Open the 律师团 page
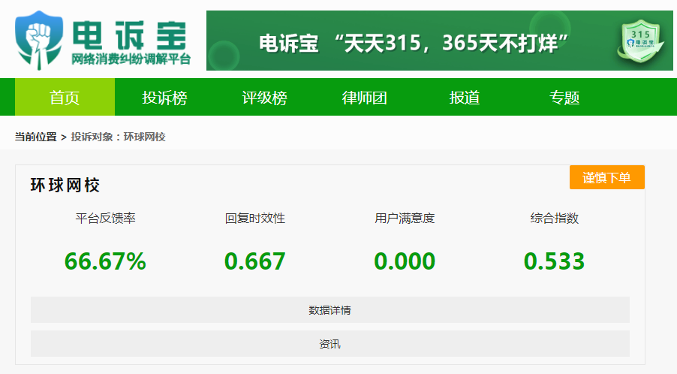Image resolution: width=677 pixels, height=374 pixels. coord(365,98)
